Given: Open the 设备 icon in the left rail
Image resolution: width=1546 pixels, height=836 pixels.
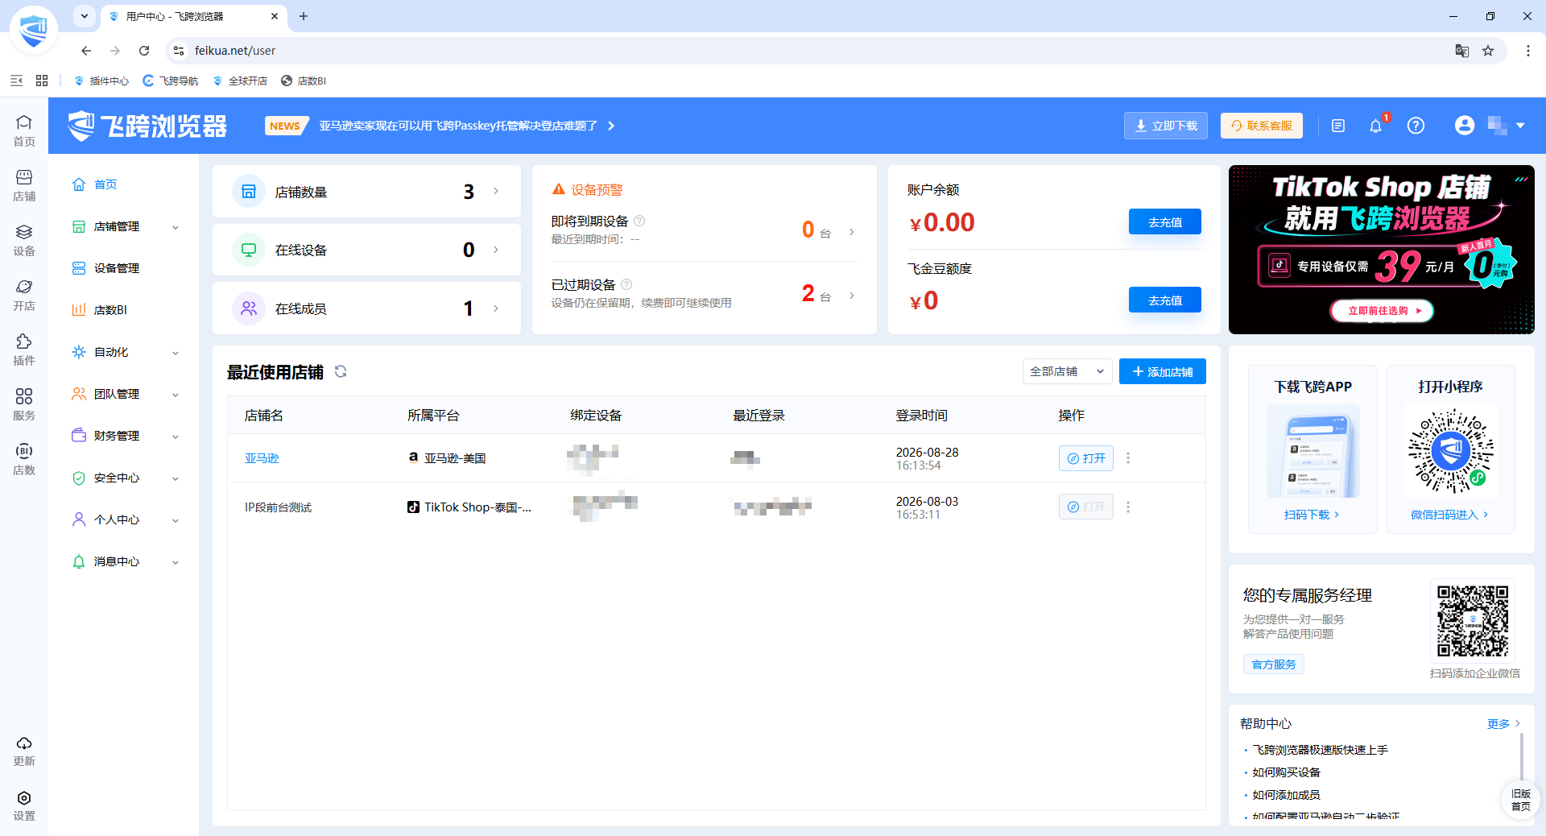Looking at the screenshot, I should pos(24,239).
